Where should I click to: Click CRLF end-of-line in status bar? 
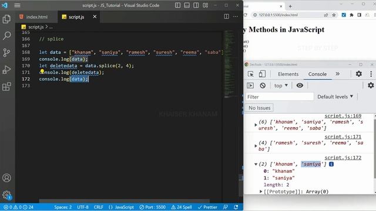(98, 207)
